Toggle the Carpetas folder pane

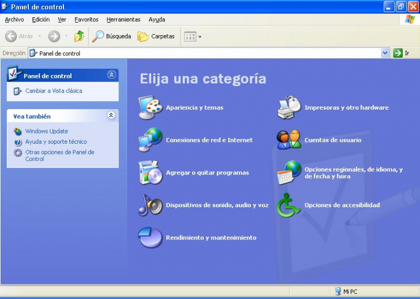pyautogui.click(x=156, y=36)
